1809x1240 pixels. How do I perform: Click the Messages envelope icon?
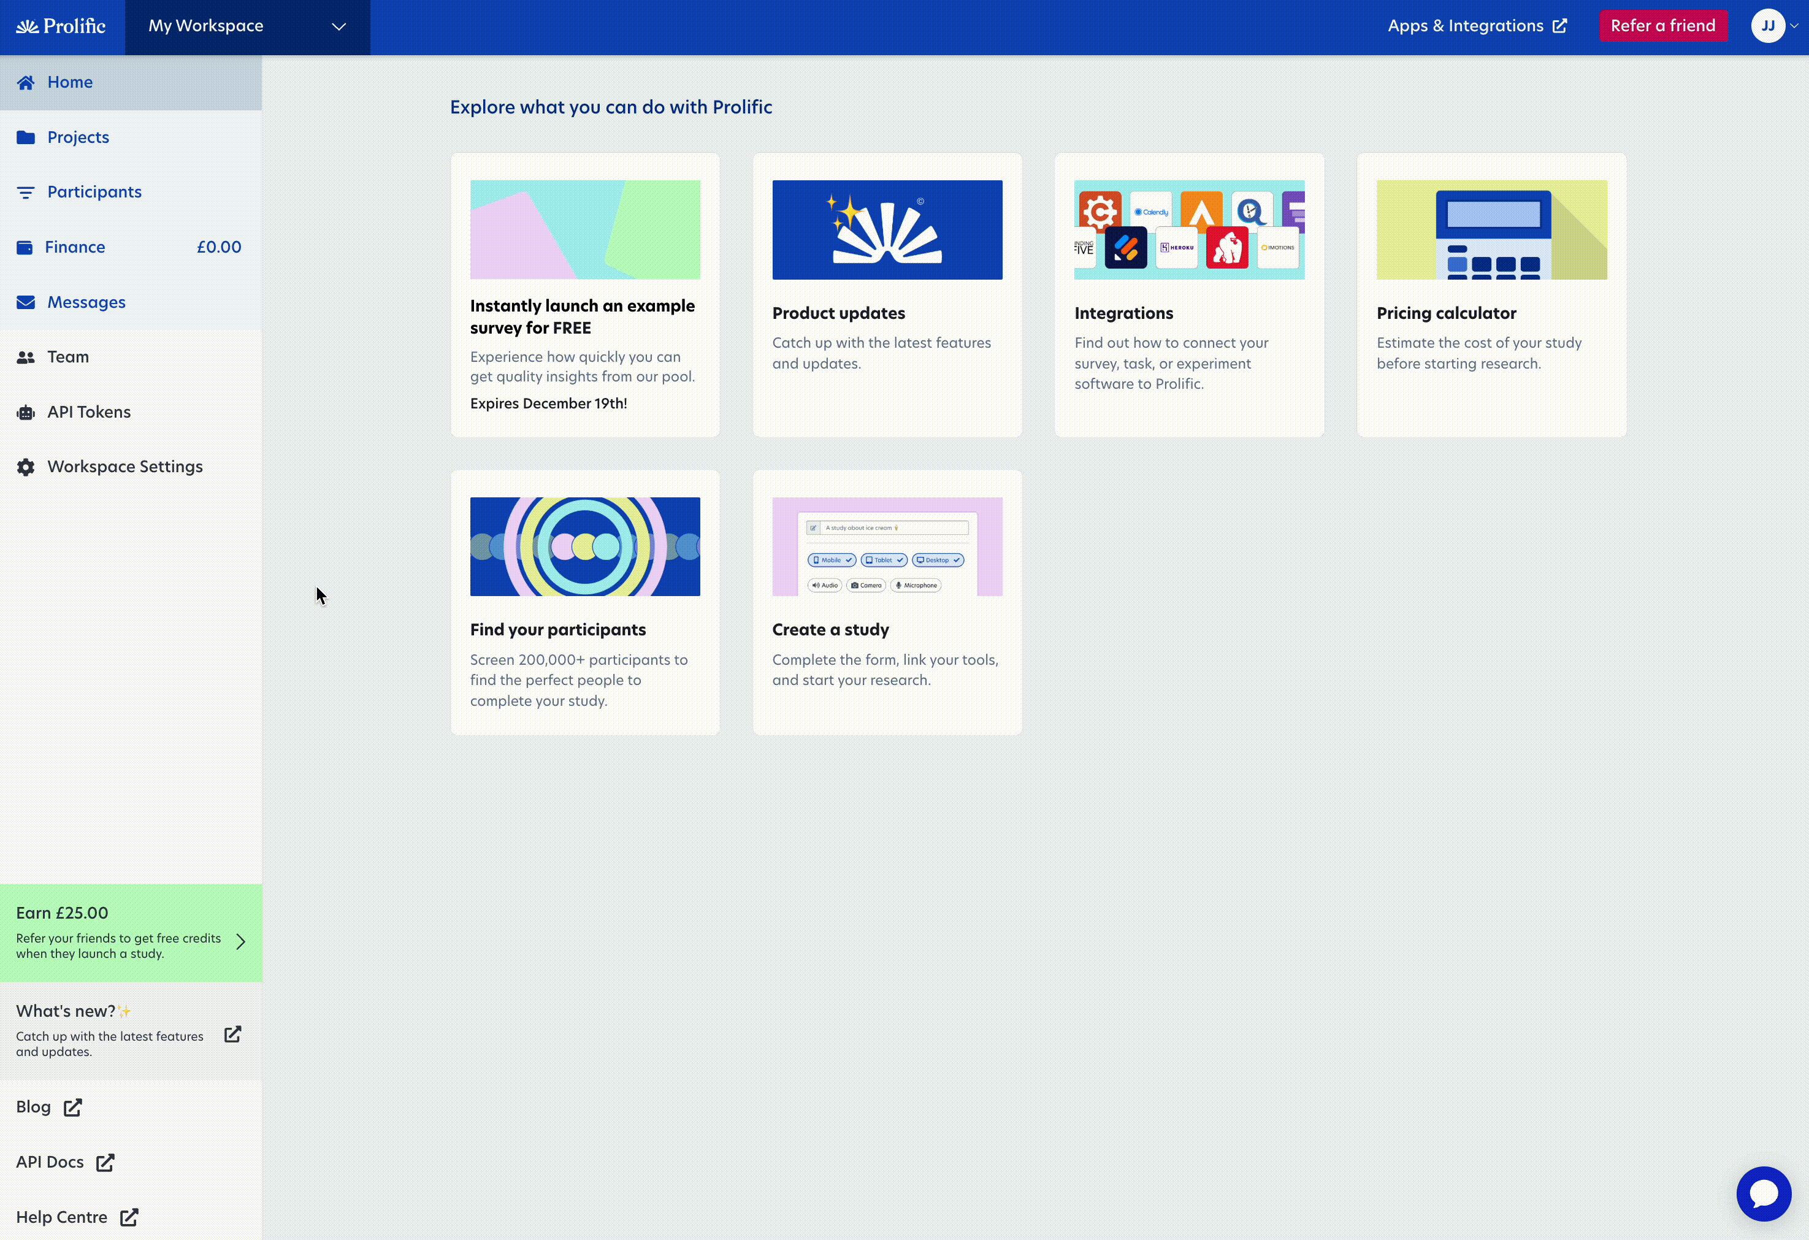(26, 302)
